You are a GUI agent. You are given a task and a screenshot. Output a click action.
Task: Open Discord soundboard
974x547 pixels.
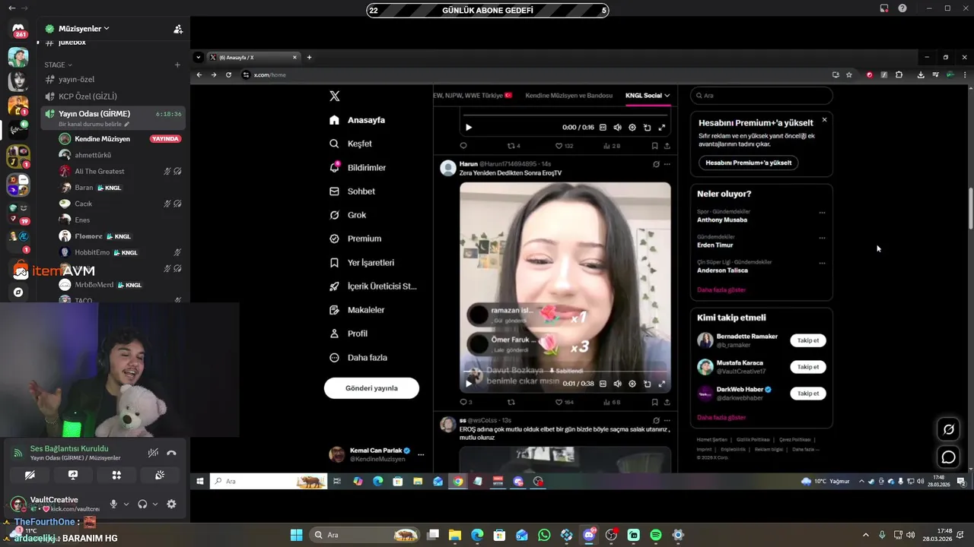160,475
